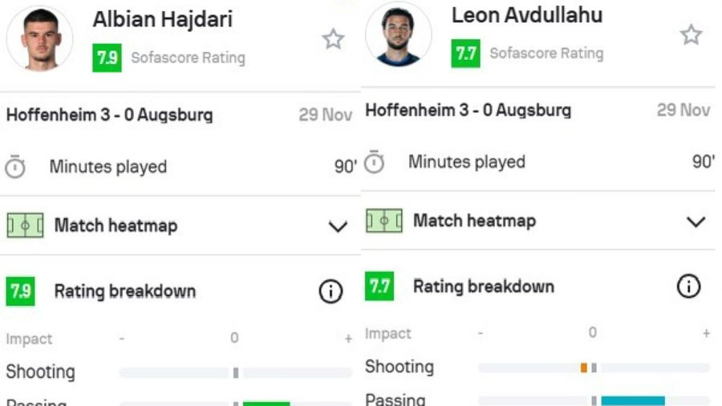Viewport: 722px width, 406px height.
Task: Open Leon Avdullahu's profile photo
Action: pyautogui.click(x=398, y=34)
